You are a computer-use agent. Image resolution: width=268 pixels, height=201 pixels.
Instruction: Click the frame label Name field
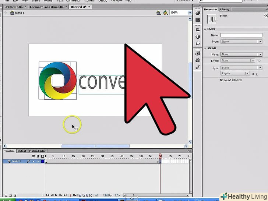(x=241, y=35)
